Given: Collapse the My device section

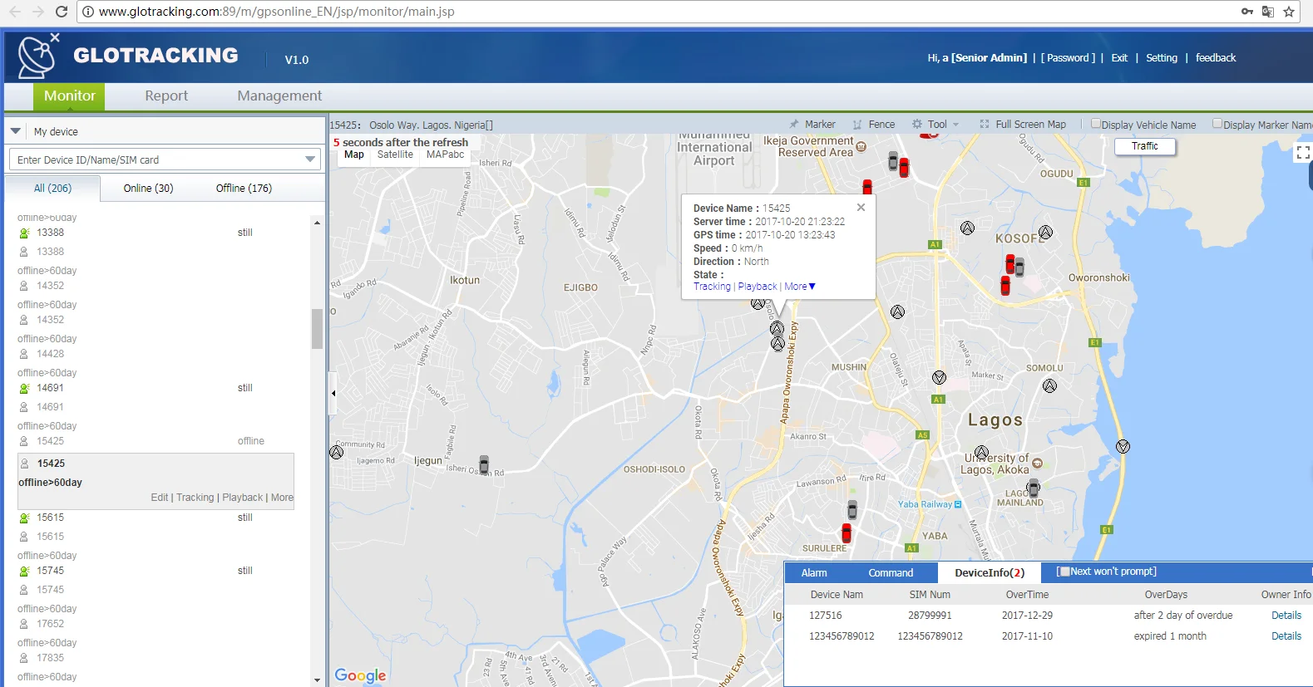Looking at the screenshot, I should (x=16, y=131).
